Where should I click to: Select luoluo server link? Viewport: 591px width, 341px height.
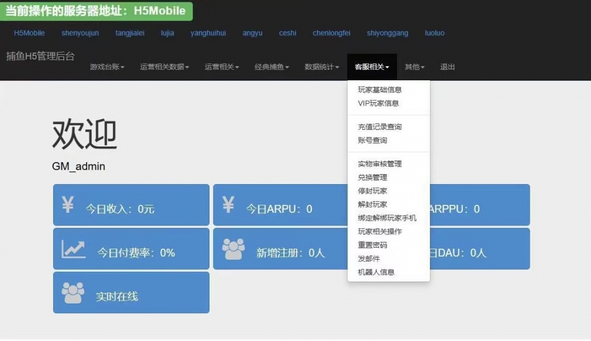[x=435, y=33]
